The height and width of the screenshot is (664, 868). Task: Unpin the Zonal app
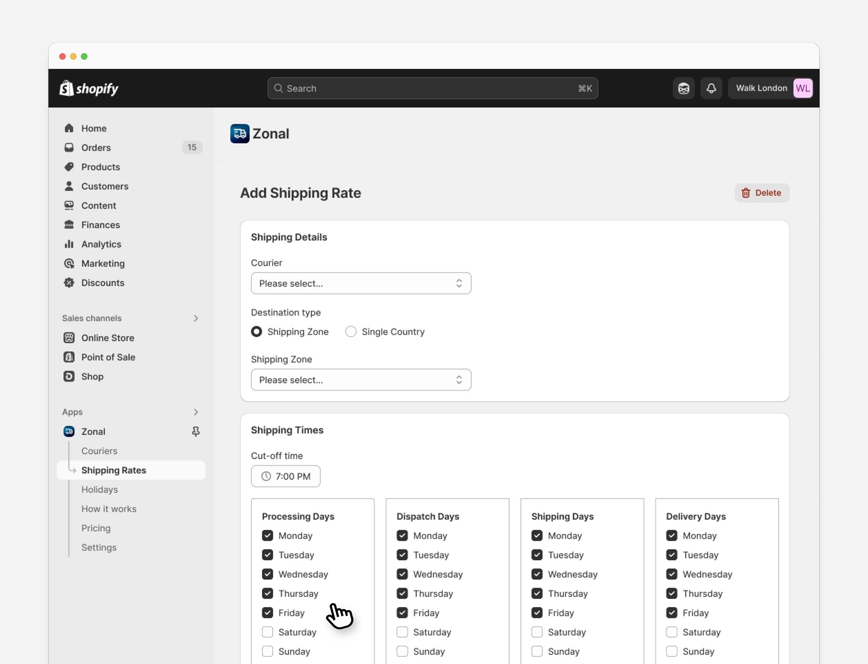(x=195, y=431)
